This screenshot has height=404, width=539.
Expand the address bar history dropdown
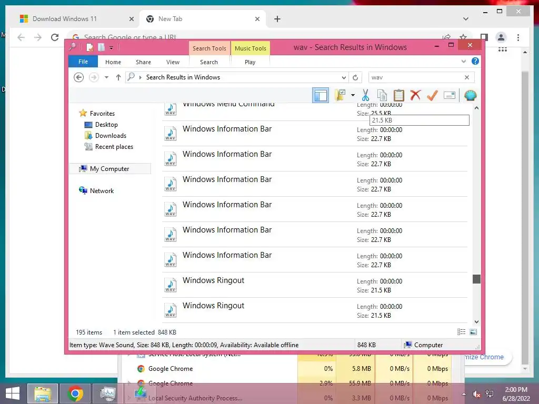[344, 77]
